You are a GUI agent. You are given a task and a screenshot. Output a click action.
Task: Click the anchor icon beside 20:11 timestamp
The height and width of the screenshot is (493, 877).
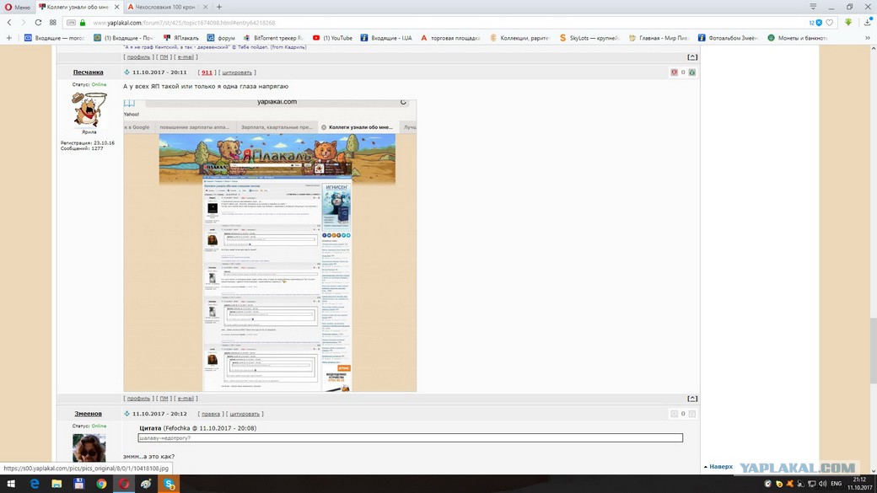pos(127,72)
